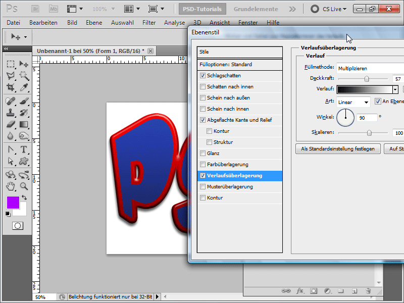Enable the Glanz checkbox
The height and width of the screenshot is (303, 404).
pyautogui.click(x=203, y=154)
